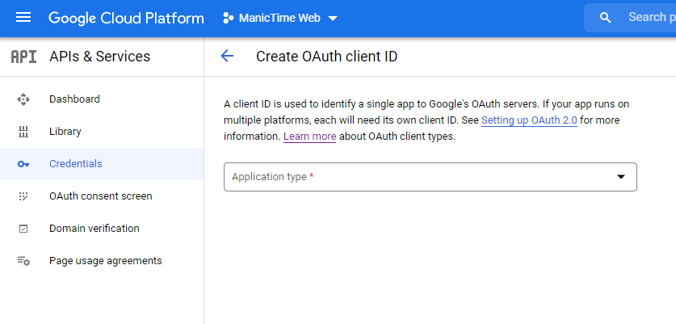Click the Domain verification checkbox icon
Screen dimensions: 676x324
(x=23, y=229)
